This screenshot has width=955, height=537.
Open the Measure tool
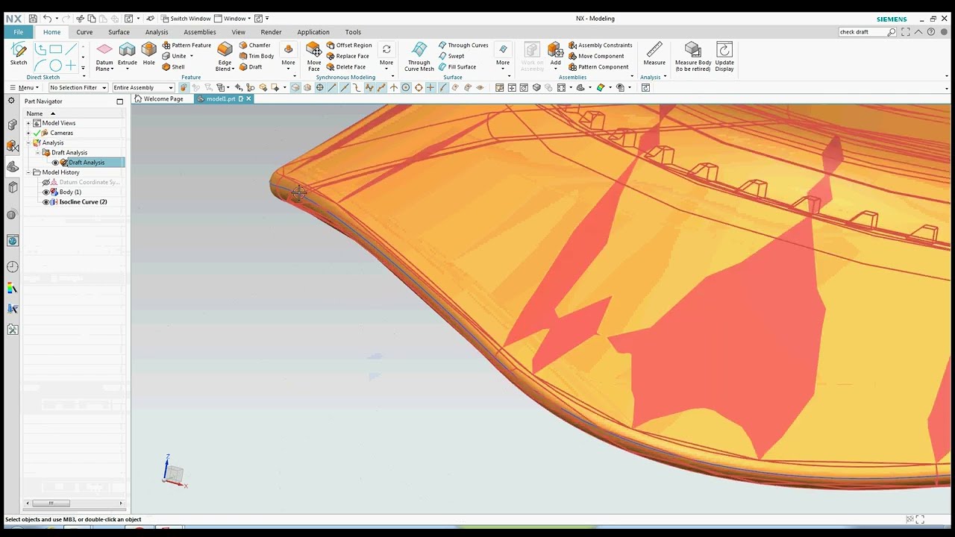[654, 54]
